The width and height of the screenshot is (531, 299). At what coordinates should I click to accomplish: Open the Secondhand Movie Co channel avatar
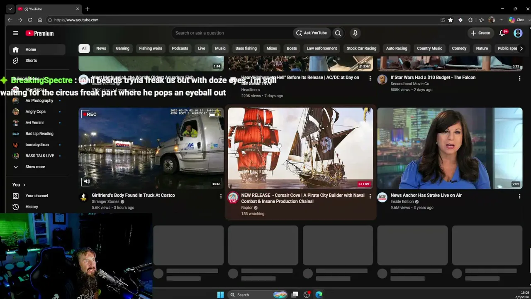[x=382, y=80]
